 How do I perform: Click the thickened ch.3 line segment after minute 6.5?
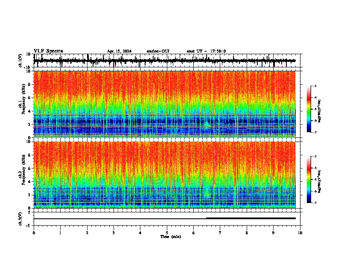(251, 218)
